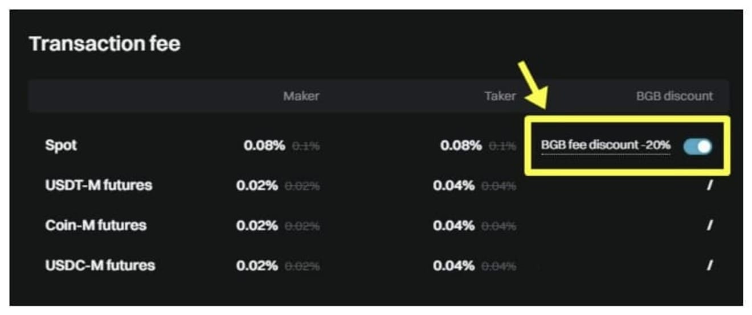The image size is (752, 315).
Task: Click the USDC-M futures taker fee 0.04%
Action: coord(453,266)
